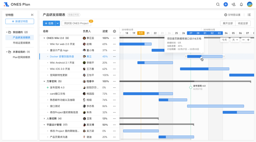Open more options for Docker 部署到服务器 row

115,57
